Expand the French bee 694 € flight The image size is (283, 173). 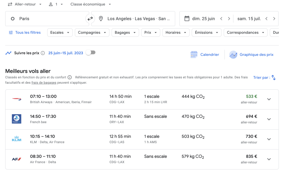(x=269, y=119)
